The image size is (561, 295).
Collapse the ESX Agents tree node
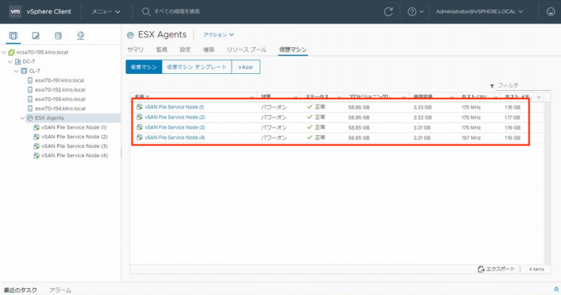pyautogui.click(x=23, y=118)
